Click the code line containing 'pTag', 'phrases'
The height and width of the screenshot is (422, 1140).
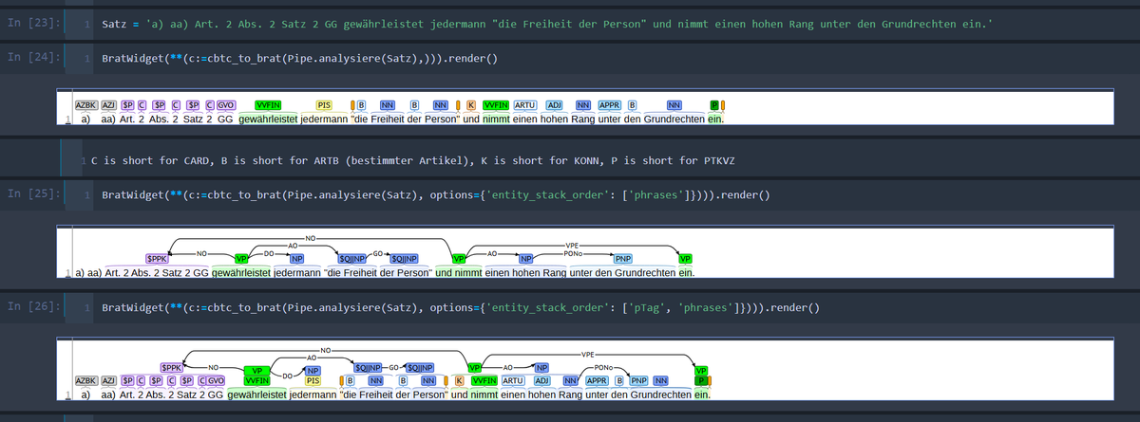tap(460, 308)
